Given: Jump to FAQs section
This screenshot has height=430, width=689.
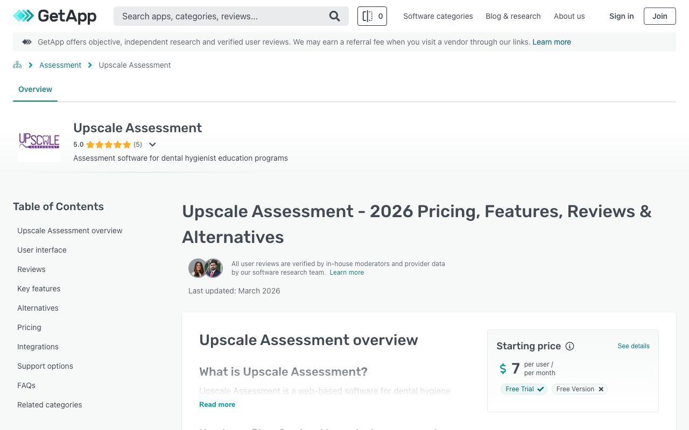Looking at the screenshot, I should pyautogui.click(x=26, y=385).
